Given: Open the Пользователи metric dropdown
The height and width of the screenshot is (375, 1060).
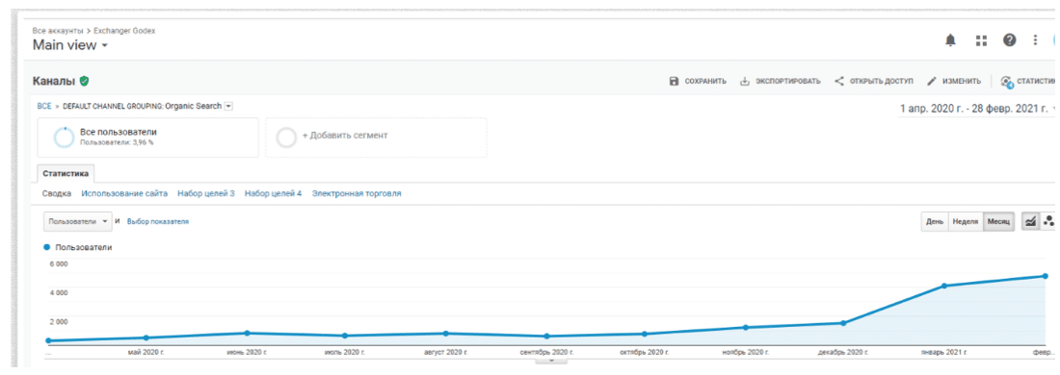Looking at the screenshot, I should [78, 221].
